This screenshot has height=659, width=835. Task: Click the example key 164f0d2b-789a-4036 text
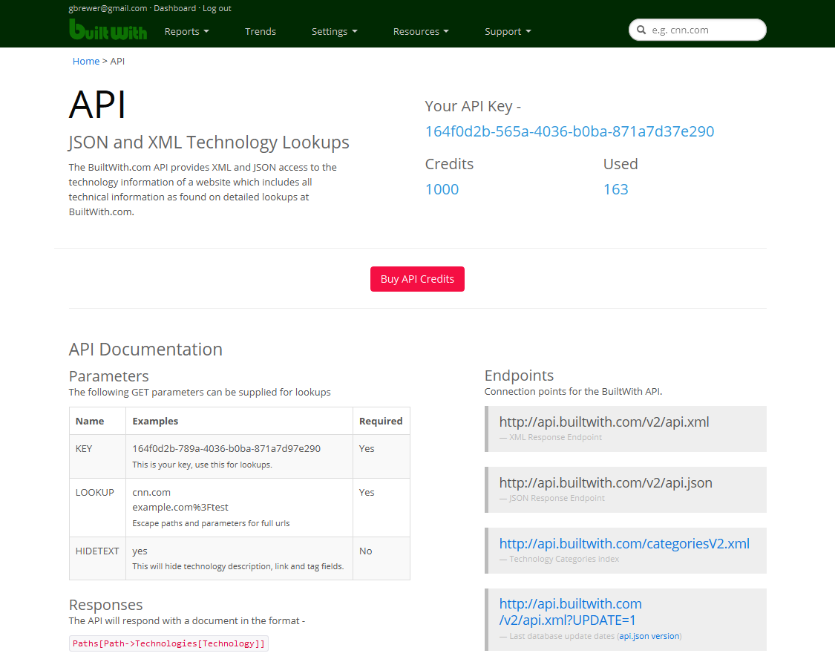[x=226, y=449]
